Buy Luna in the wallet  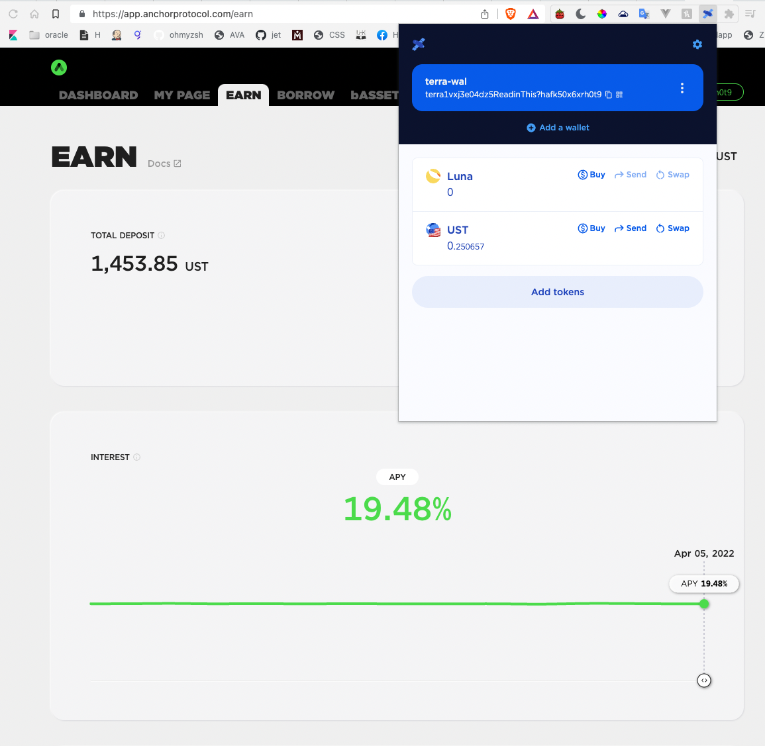(x=591, y=175)
